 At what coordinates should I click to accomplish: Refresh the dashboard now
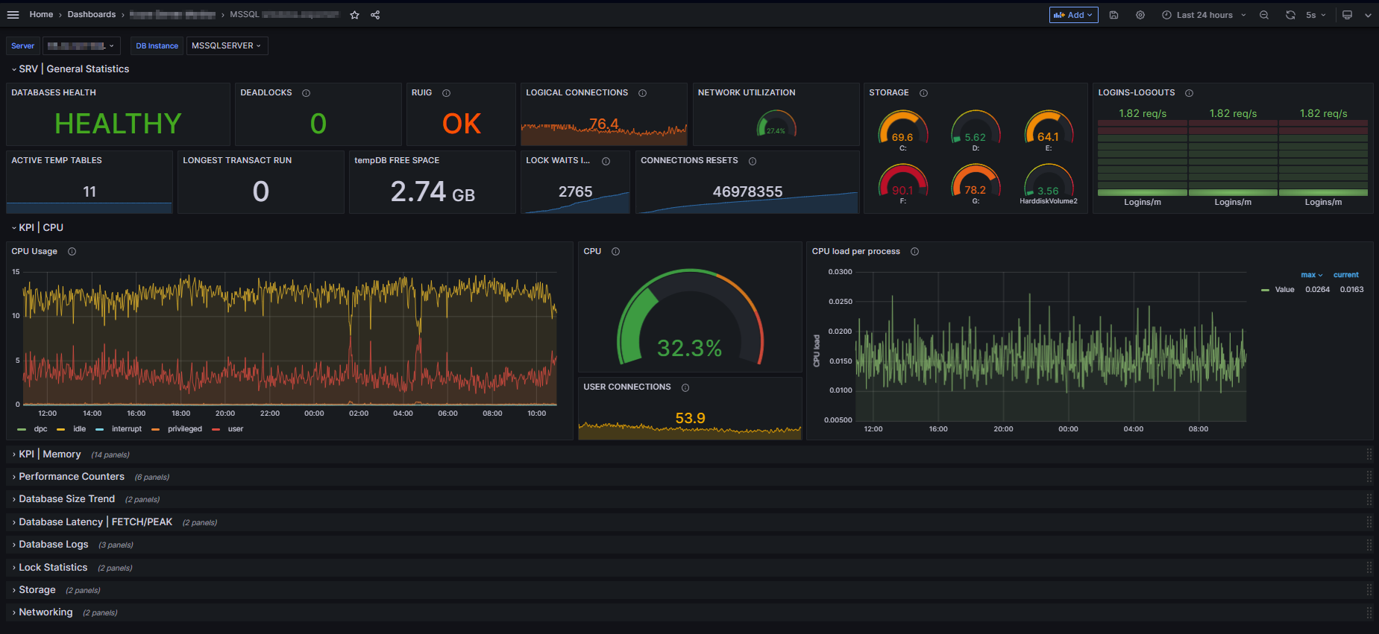1290,15
